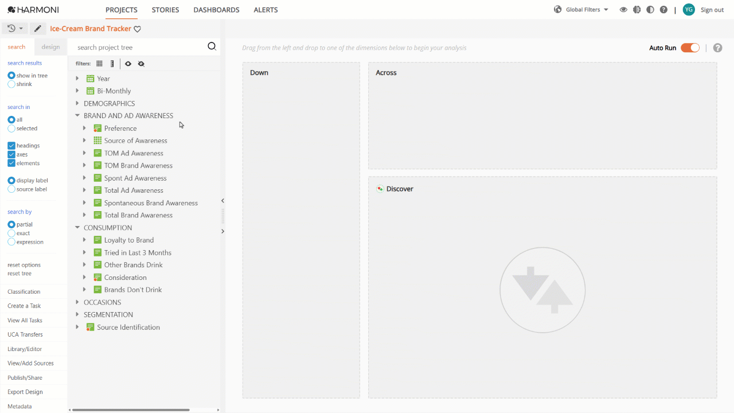Select the partial search radio
This screenshot has width=734, height=413.
pyautogui.click(x=11, y=225)
